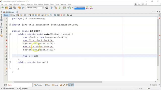
Task: Open the Navigator panel in the status bar
Action: (23, 88)
